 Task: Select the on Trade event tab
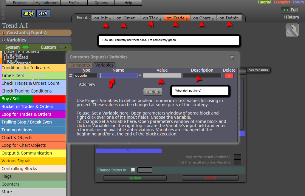pos(177,18)
